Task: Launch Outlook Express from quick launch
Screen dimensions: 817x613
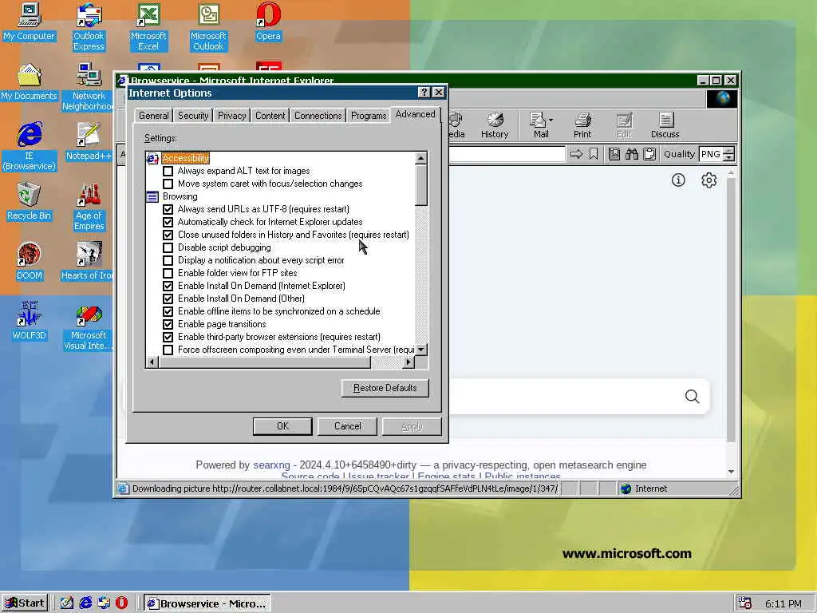Action: point(103,603)
